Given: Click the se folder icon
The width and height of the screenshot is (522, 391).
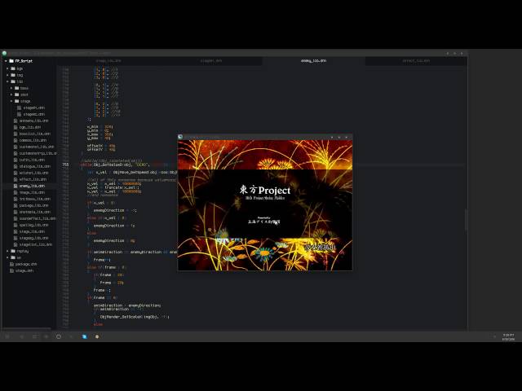Looking at the screenshot, I should tap(13, 257).
